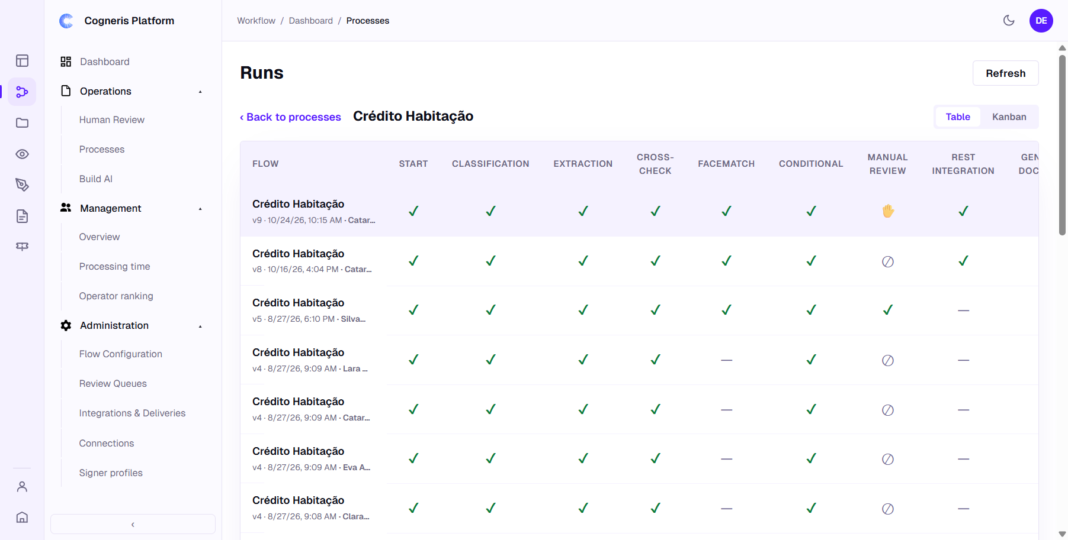Screen dimensions: 1068x540
Task: Go back to processes link
Action: click(x=290, y=117)
